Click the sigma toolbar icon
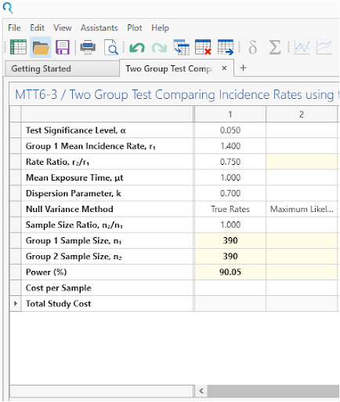The width and height of the screenshot is (340, 402). pos(275,48)
